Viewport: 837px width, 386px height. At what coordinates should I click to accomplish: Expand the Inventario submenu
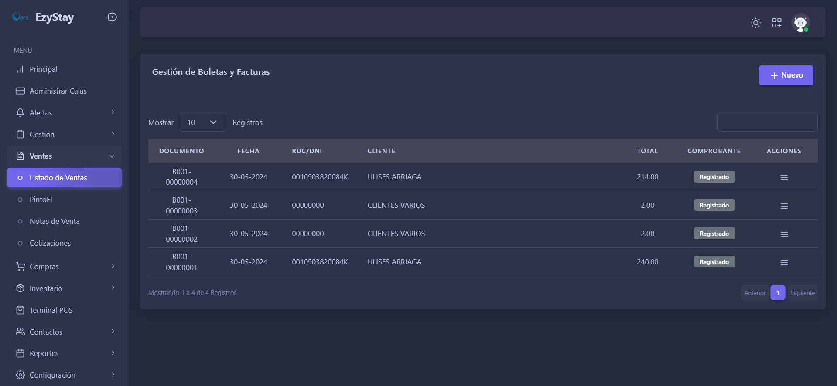click(x=65, y=288)
